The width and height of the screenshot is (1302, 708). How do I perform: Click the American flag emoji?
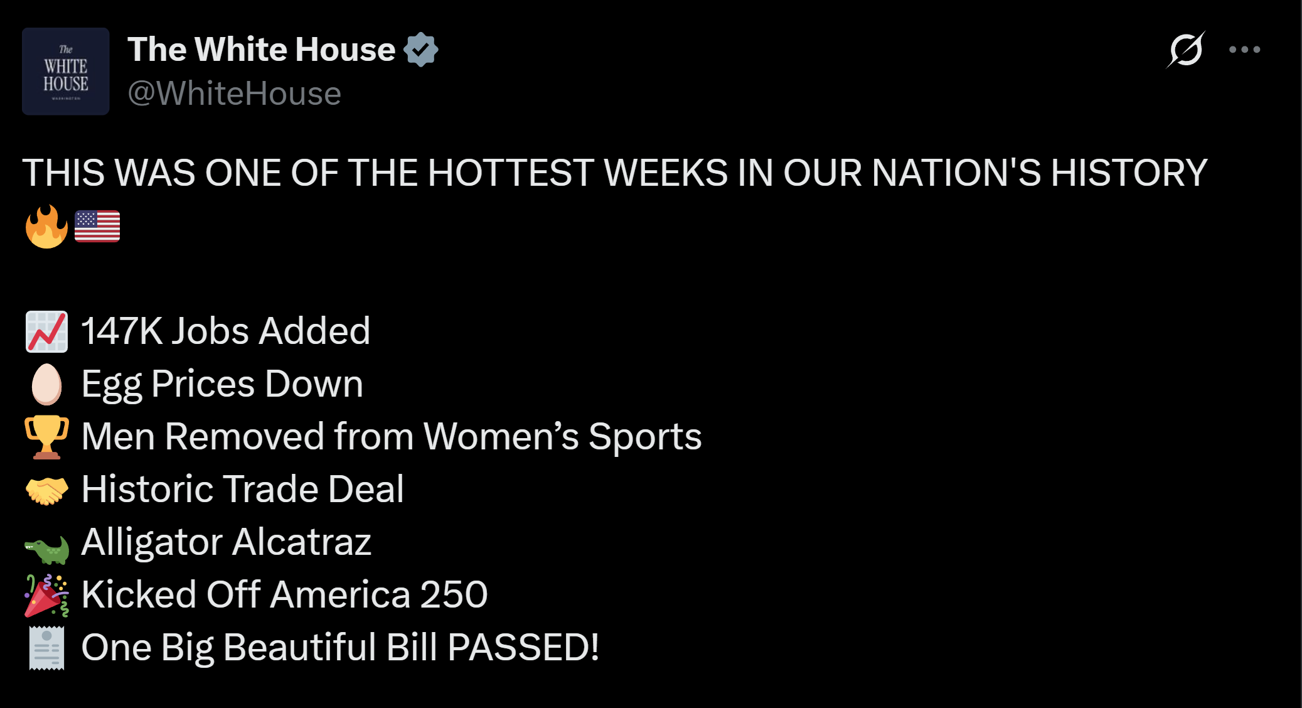[x=97, y=227]
